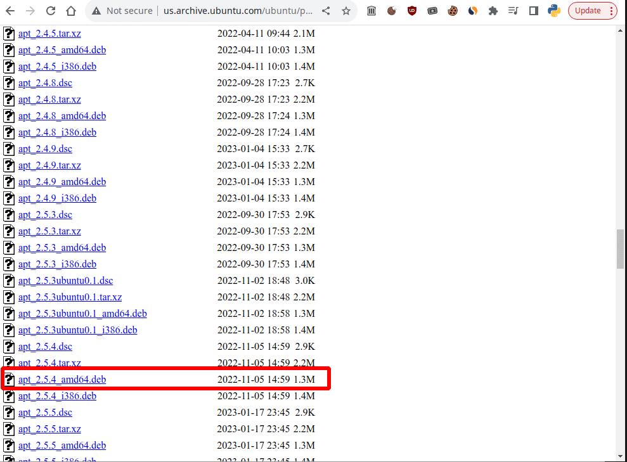The height and width of the screenshot is (462, 627).
Task: Click the Back navigation arrow
Action: [x=10, y=11]
